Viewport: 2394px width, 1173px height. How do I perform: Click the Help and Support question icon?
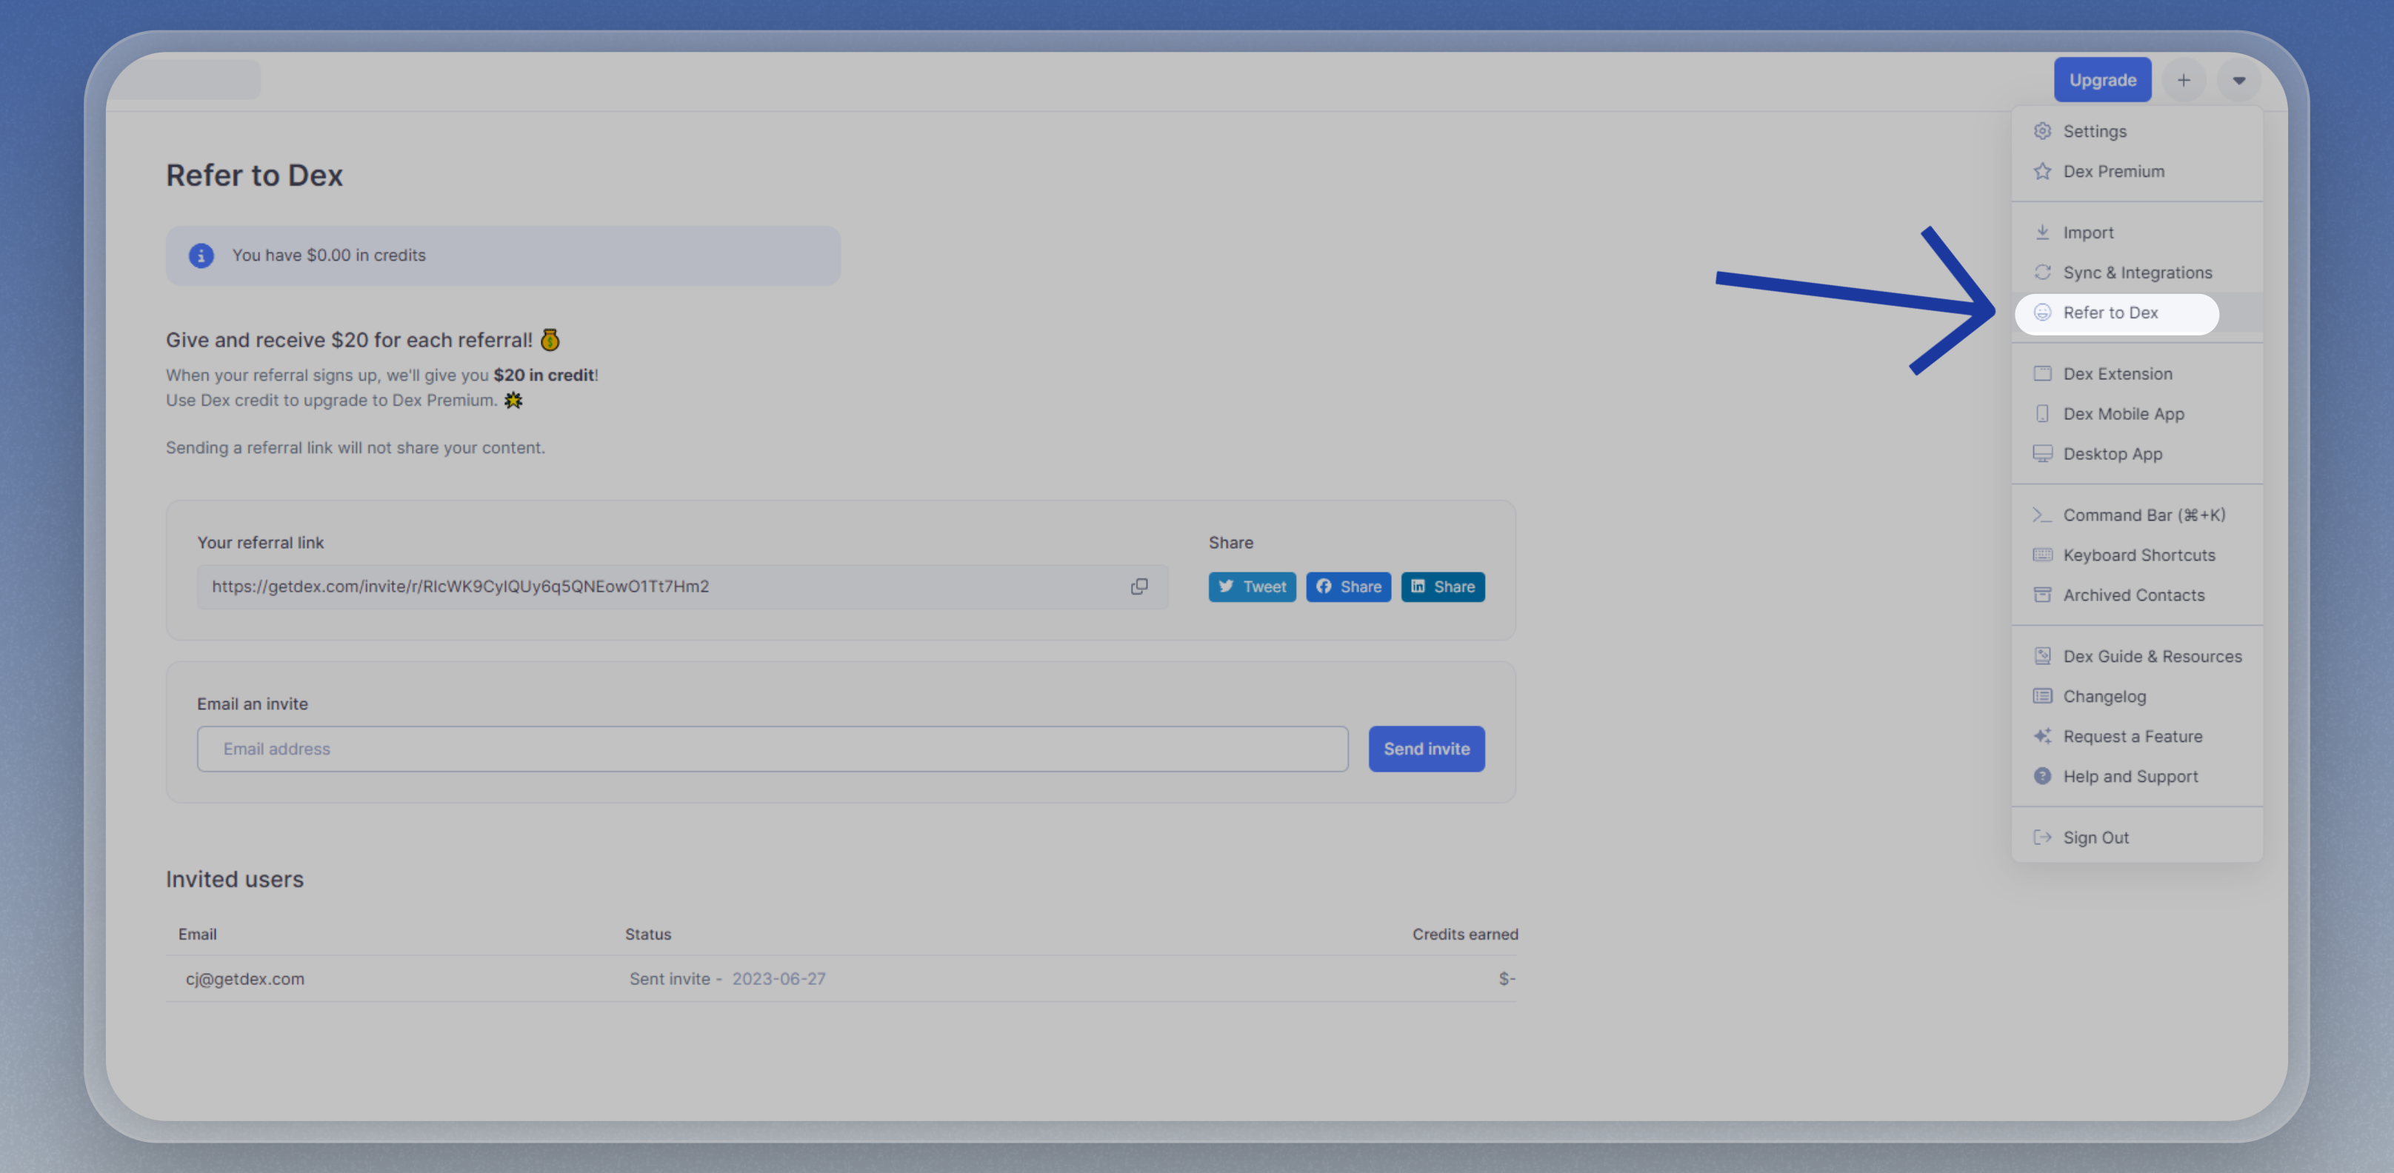pyautogui.click(x=2041, y=776)
